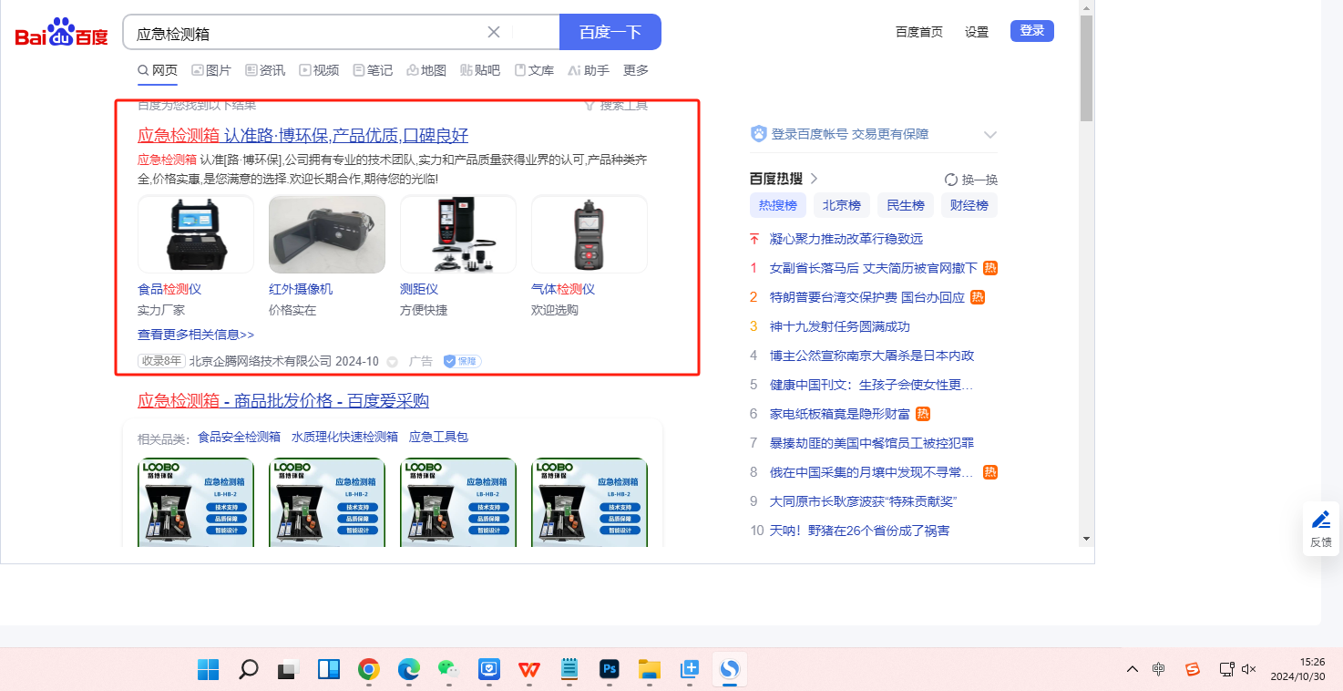Open the 食品检测仪 product thumbnail
Image resolution: width=1343 pixels, height=691 pixels.
[x=196, y=234]
